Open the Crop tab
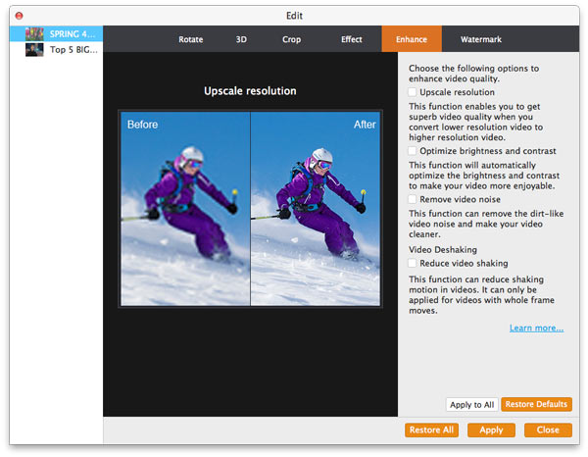This screenshot has height=457, width=588. coord(291,39)
